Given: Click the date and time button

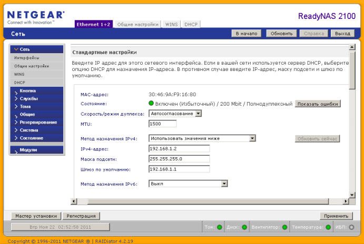Looking at the screenshot, I should pos(61,227).
